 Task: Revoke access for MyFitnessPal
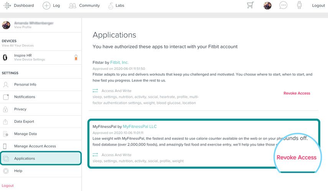click(296, 157)
